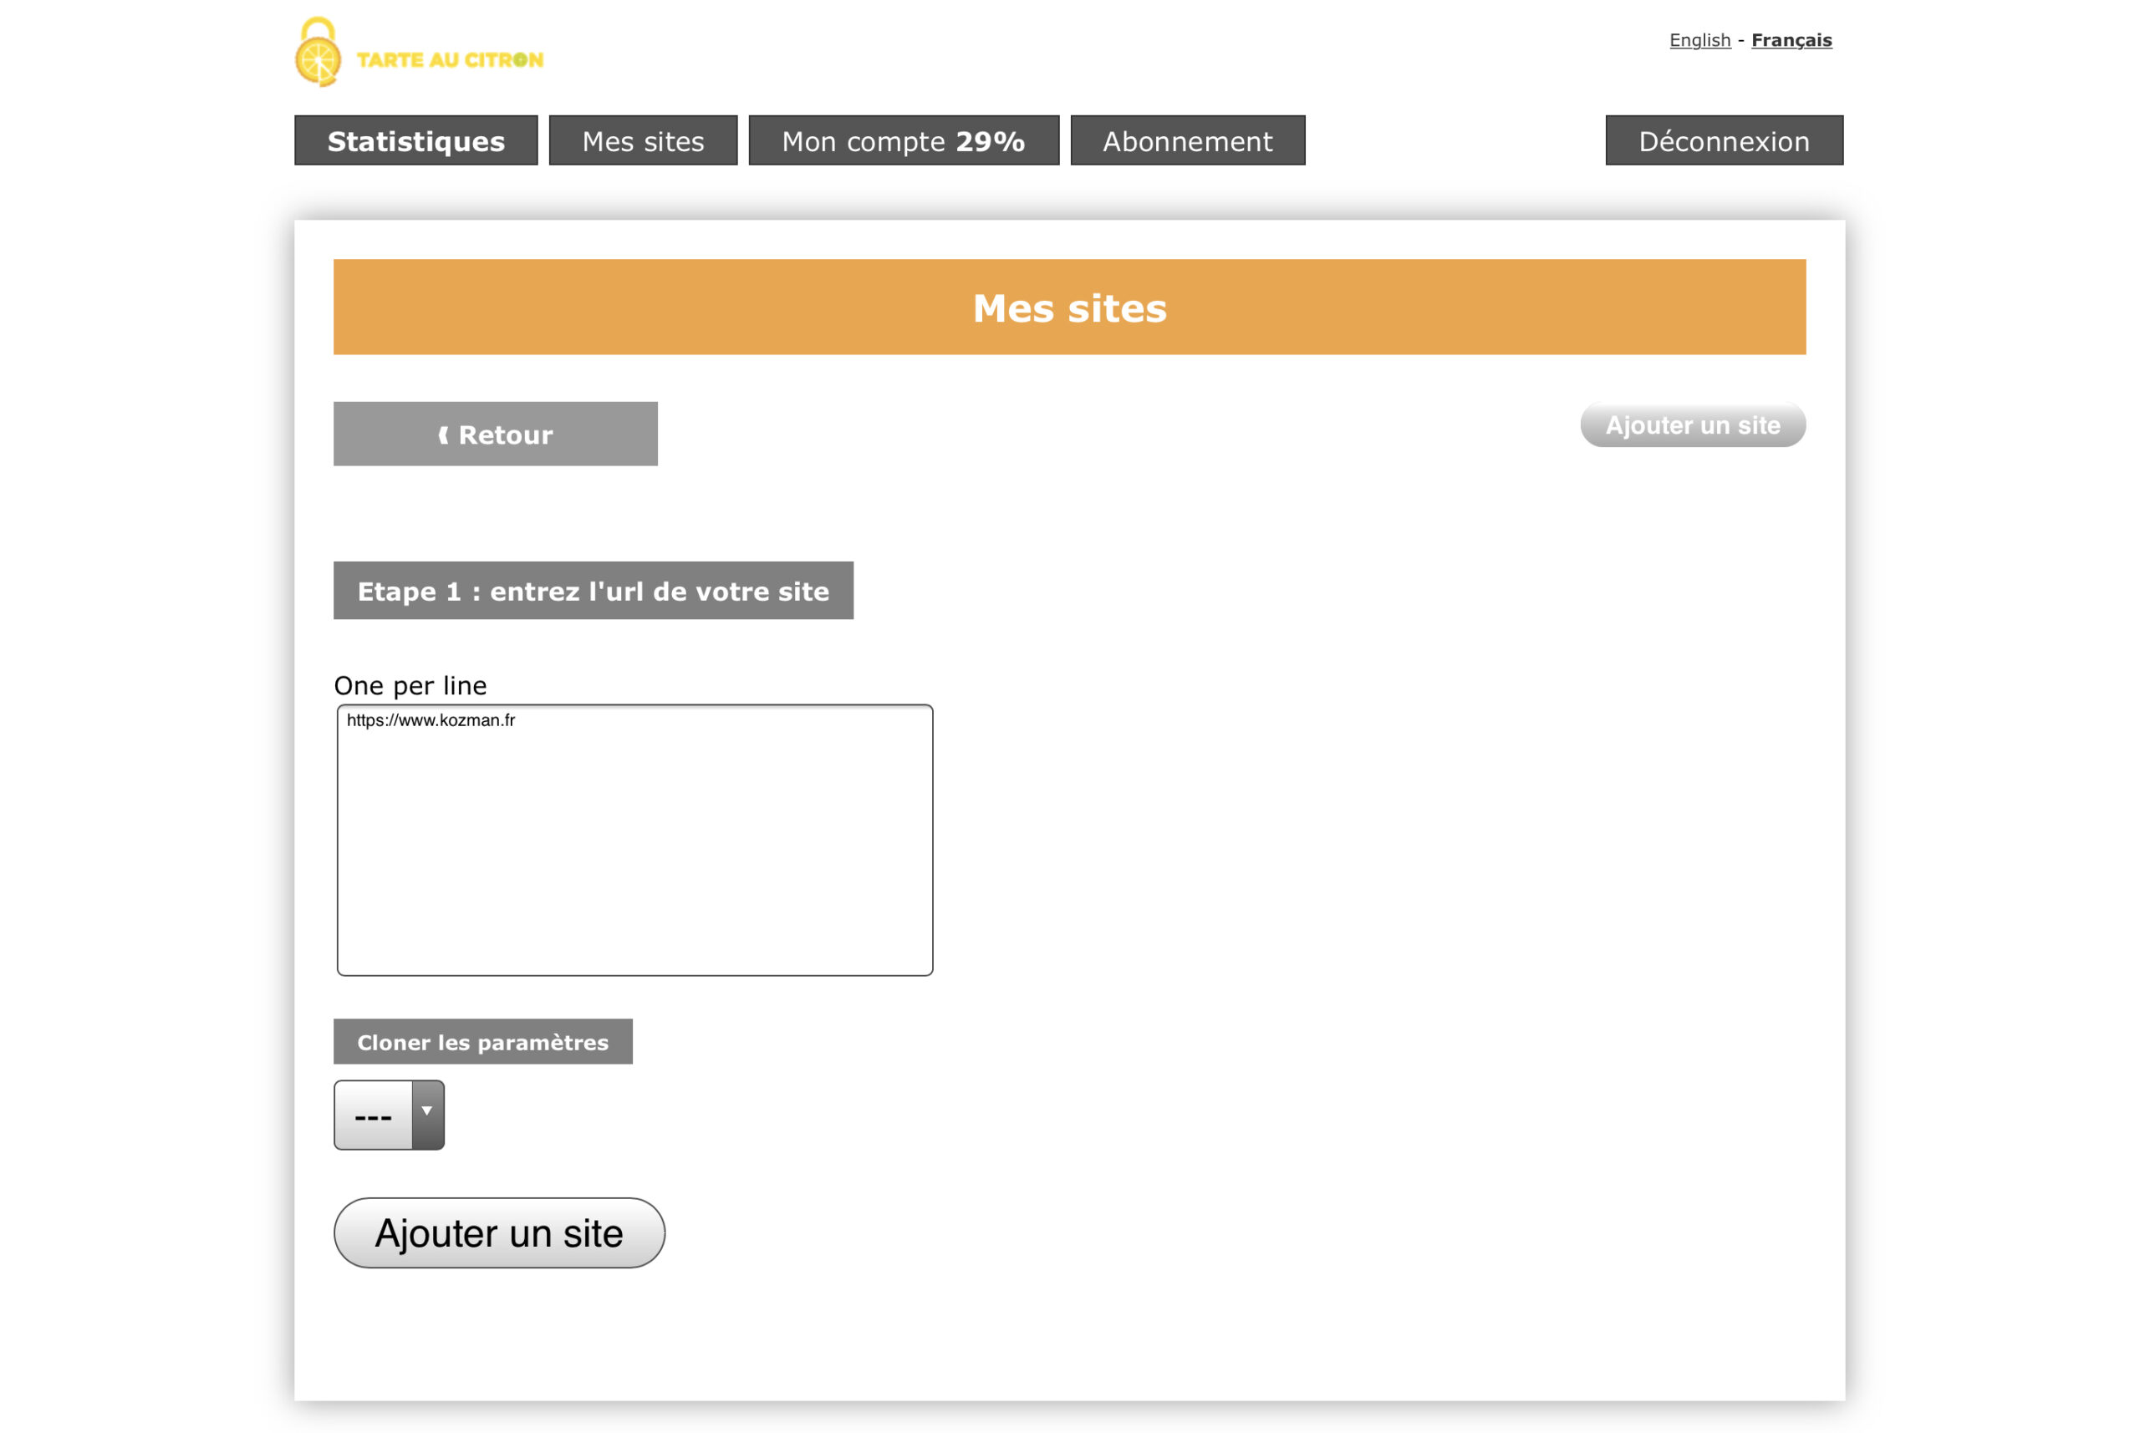The height and width of the screenshot is (1433, 2140).
Task: Switch to Français language toggle
Action: coord(1791,40)
